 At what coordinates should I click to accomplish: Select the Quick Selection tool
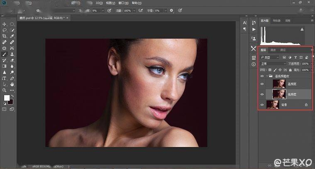coord(12,30)
